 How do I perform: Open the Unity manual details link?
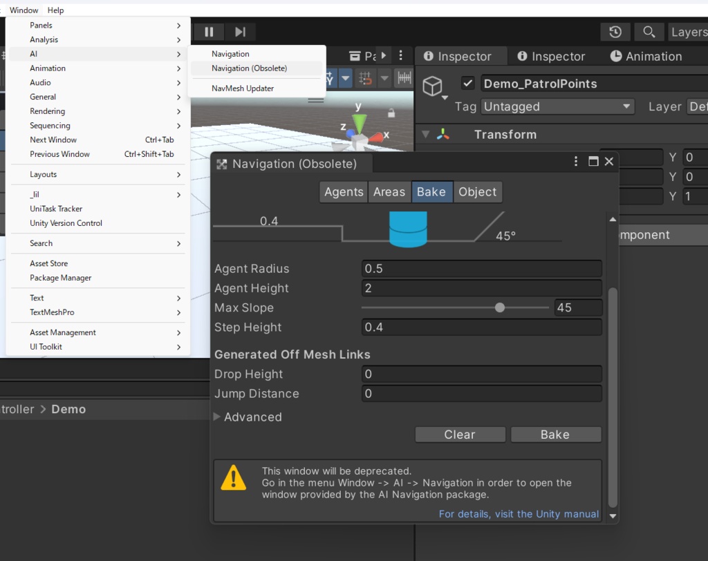point(519,514)
